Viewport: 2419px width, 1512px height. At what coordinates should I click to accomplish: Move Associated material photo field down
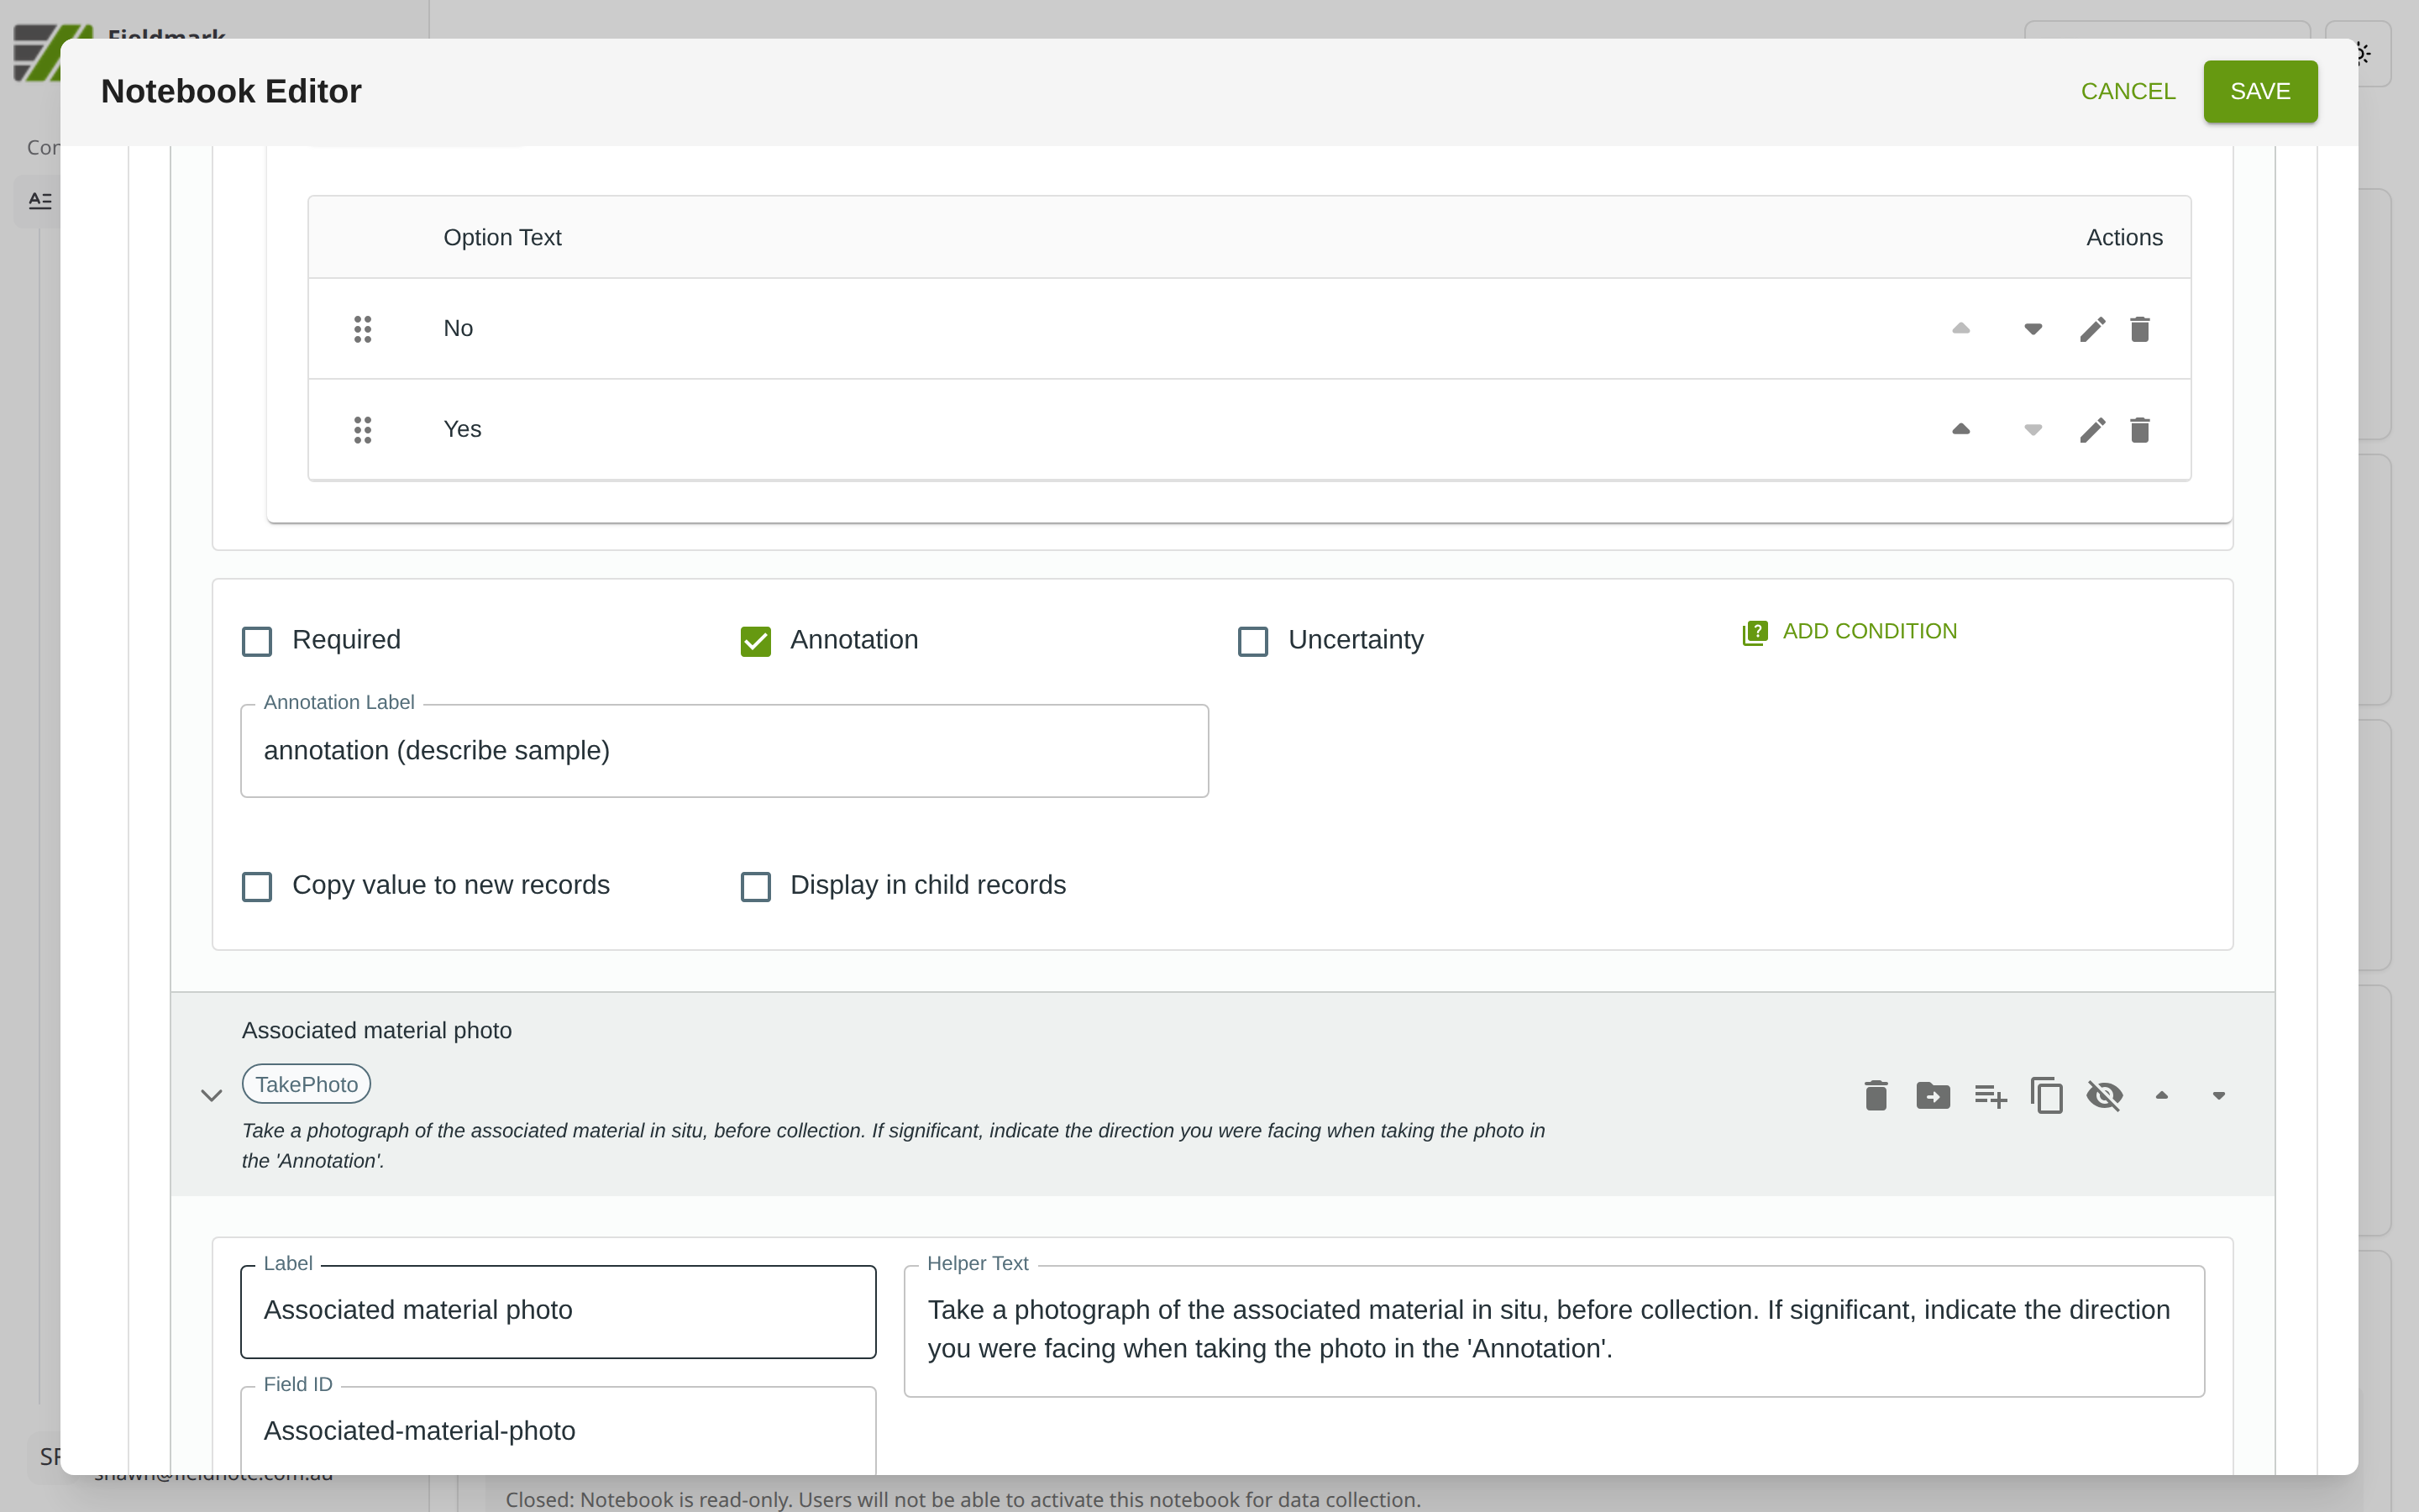(x=2218, y=1095)
